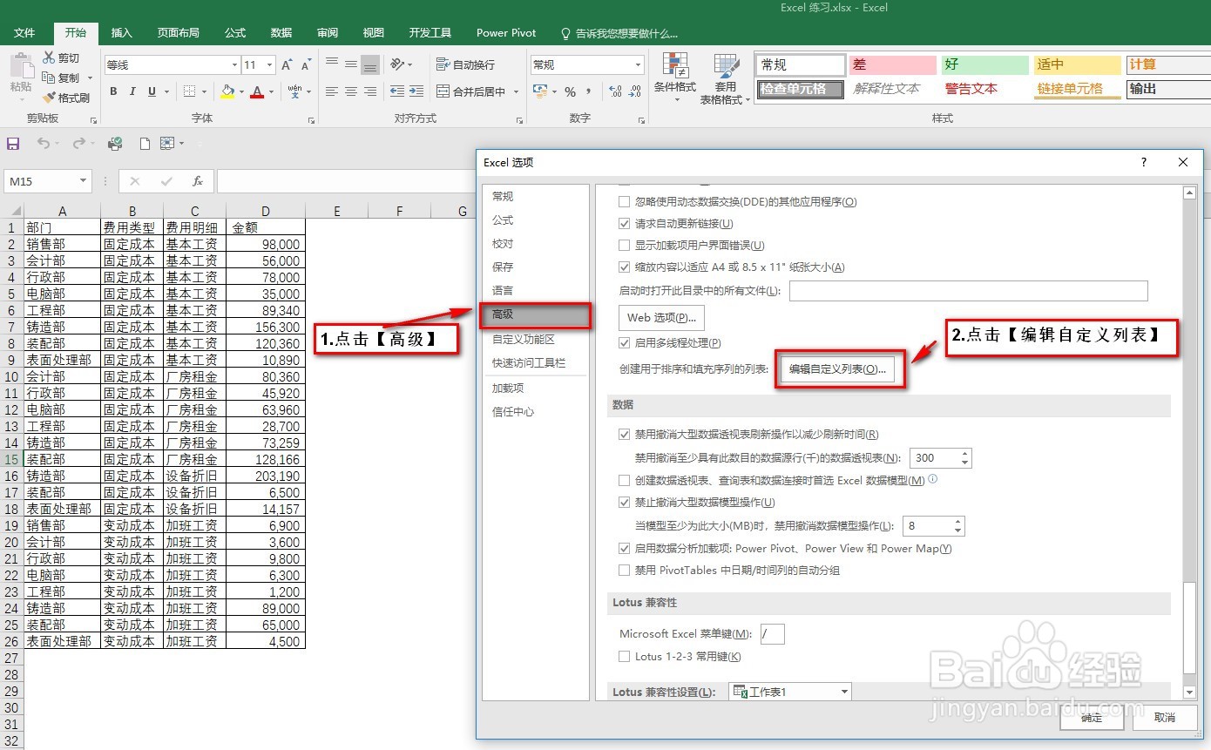Image resolution: width=1211 pixels, height=750 pixels.
Task: Click 编辑自定义列表(O)... button
Action: coord(837,369)
